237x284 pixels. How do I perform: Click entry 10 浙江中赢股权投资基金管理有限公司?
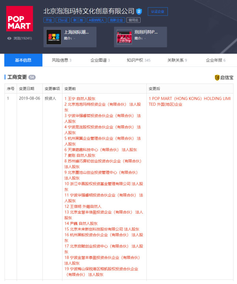point(104,186)
